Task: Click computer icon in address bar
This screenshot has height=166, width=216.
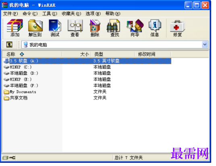Action: [x=25, y=45]
